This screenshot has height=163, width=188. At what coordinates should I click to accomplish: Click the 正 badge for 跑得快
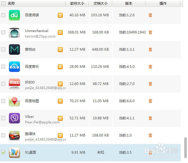click(60, 135)
